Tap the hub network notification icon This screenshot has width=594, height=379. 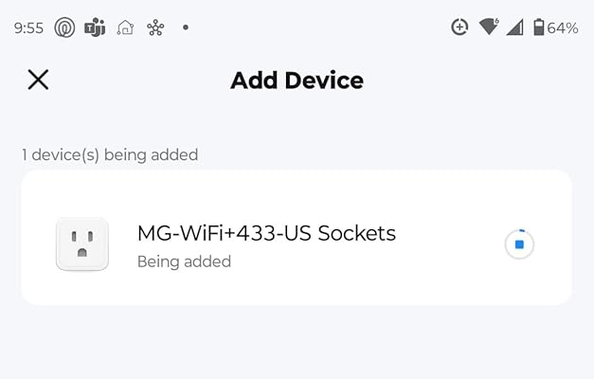click(155, 27)
